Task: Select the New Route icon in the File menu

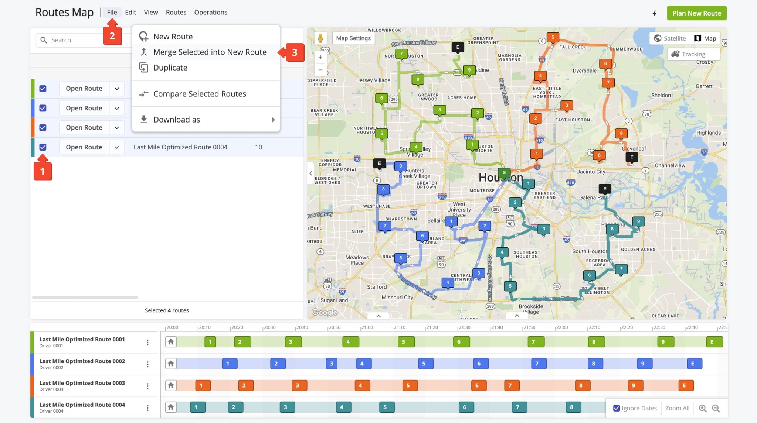Action: [144, 36]
